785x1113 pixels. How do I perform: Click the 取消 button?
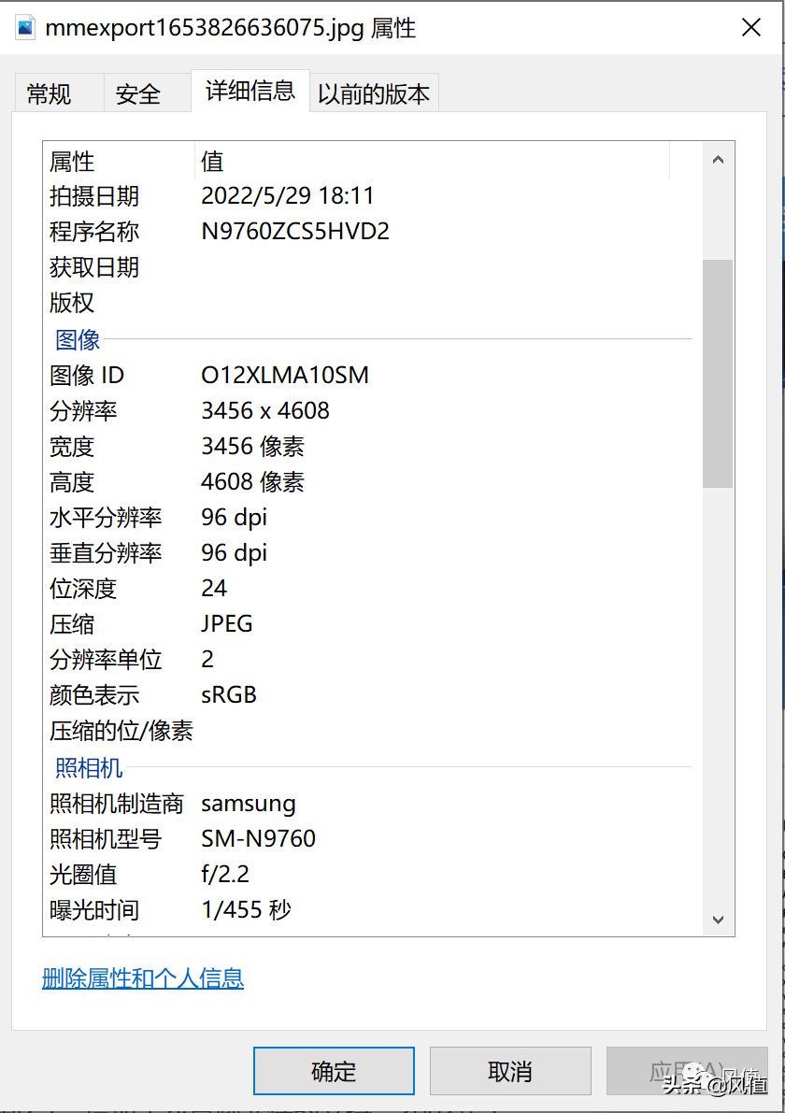pos(510,1070)
